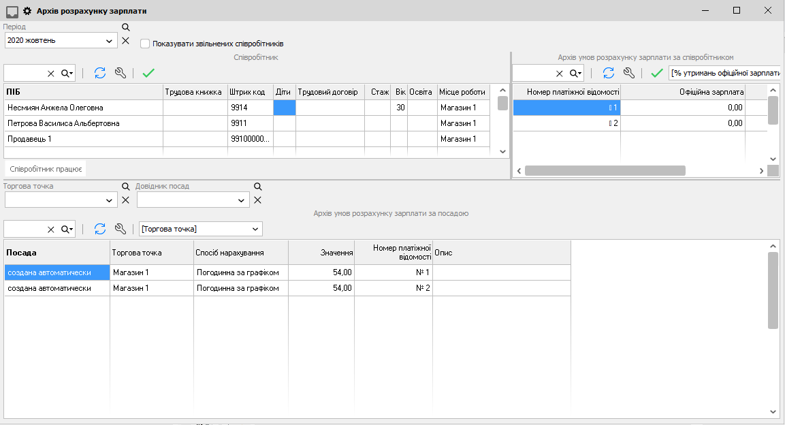Click the magnifier icon above the Період field
The height and width of the screenshot is (425, 785).
(125, 27)
